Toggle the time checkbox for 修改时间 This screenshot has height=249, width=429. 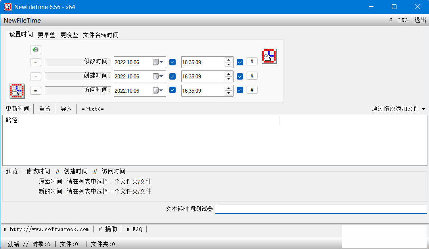(x=239, y=62)
